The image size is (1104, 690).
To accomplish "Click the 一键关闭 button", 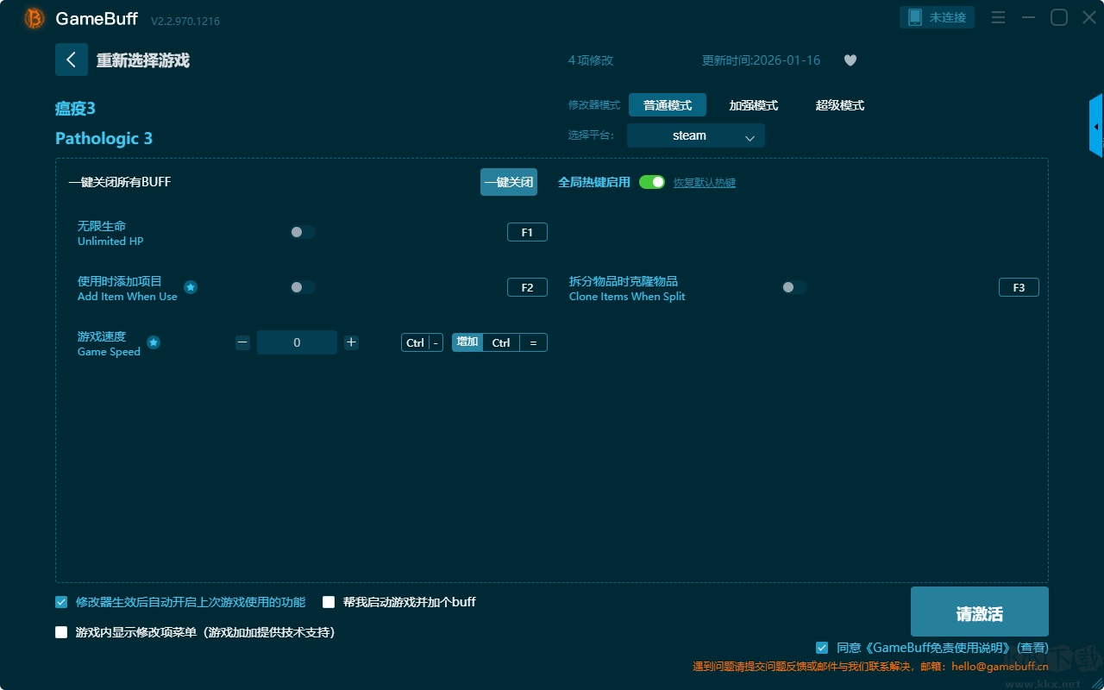I will 509,182.
